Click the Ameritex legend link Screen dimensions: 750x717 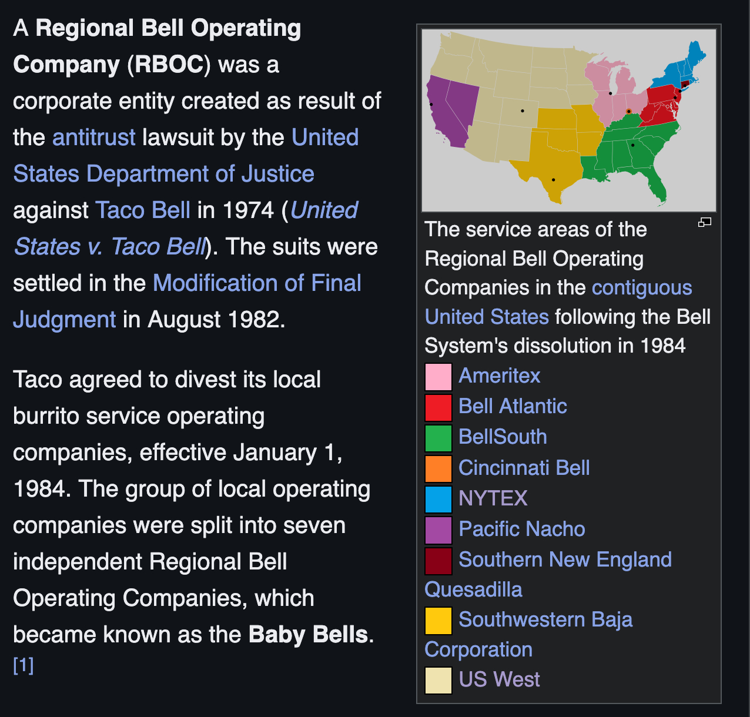499,376
